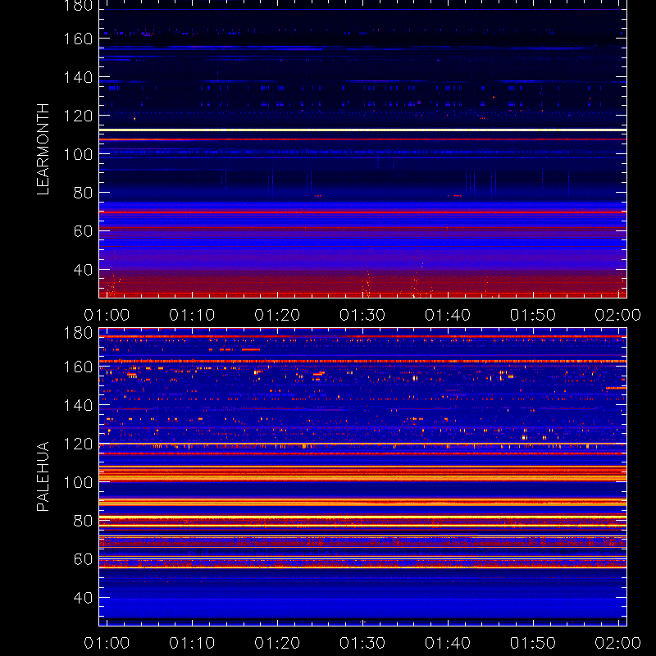
Task: Pick 02:00 time label under the PALEHUA plot
Action: pos(618,643)
